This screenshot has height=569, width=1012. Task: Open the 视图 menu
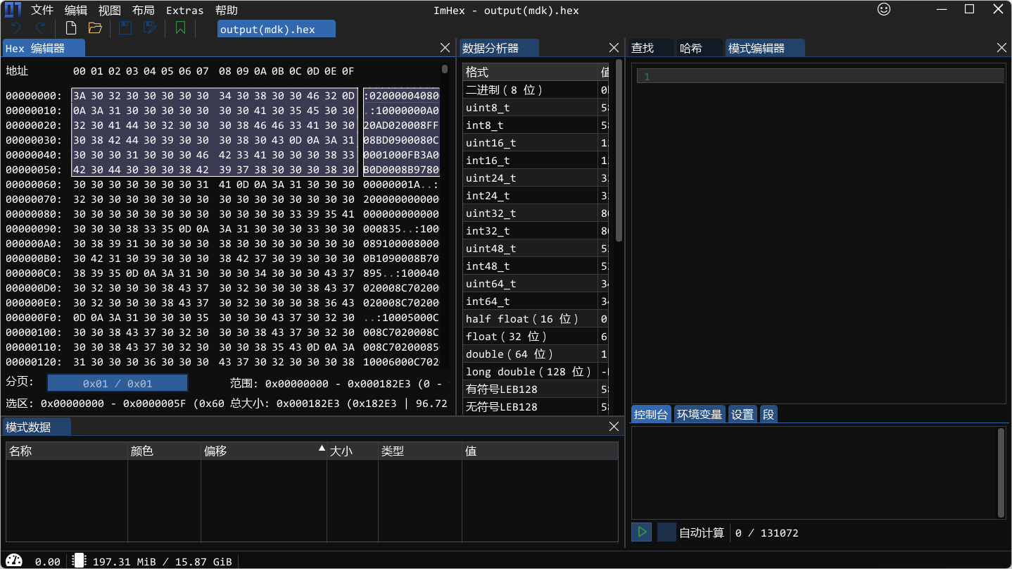(x=110, y=11)
